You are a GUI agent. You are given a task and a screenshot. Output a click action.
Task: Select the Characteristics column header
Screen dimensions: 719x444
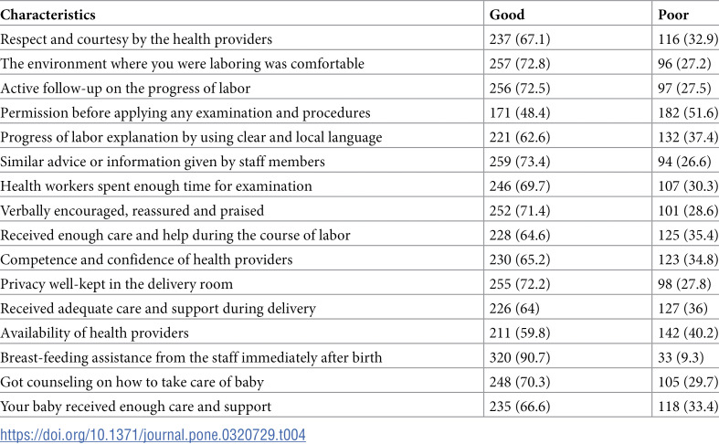pos(48,15)
